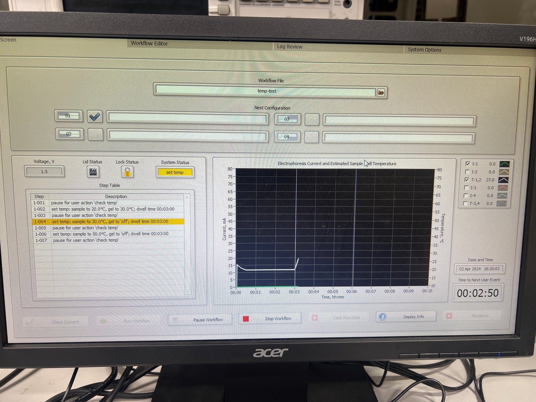Click the Pause Workflow button
Viewport: 536px width, 402px height.
(x=200, y=320)
